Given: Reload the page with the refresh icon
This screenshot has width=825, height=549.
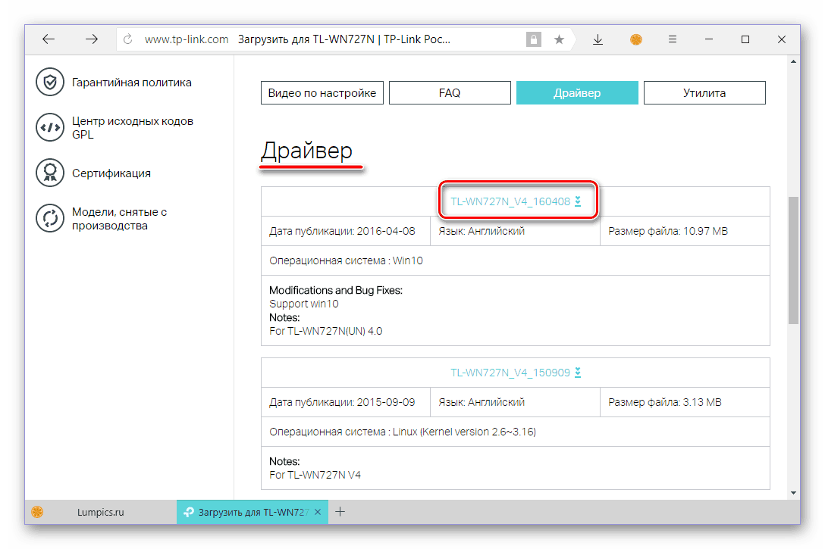Looking at the screenshot, I should pos(128,39).
